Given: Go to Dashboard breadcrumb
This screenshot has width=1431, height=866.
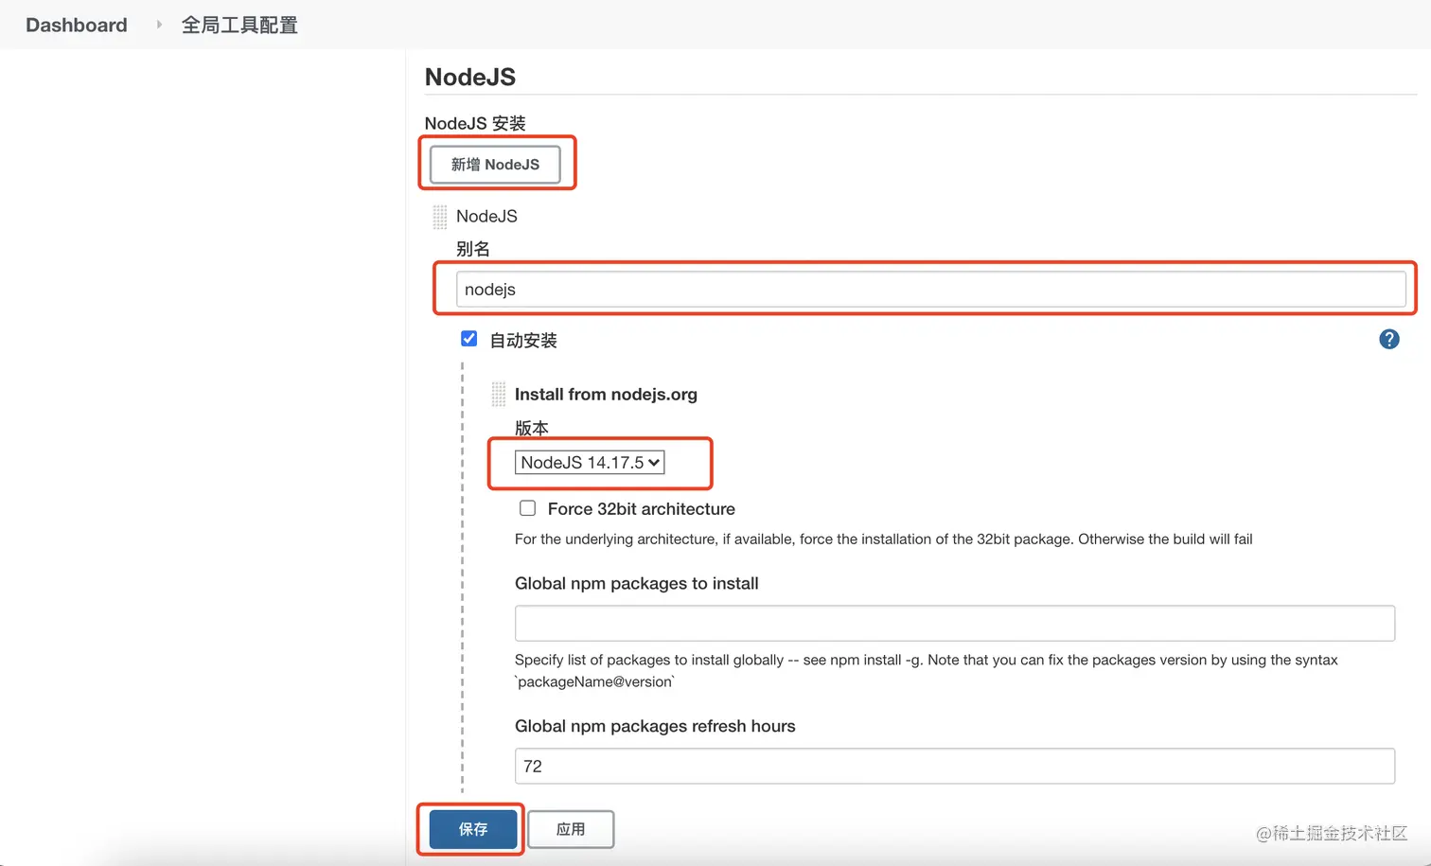Looking at the screenshot, I should (77, 25).
